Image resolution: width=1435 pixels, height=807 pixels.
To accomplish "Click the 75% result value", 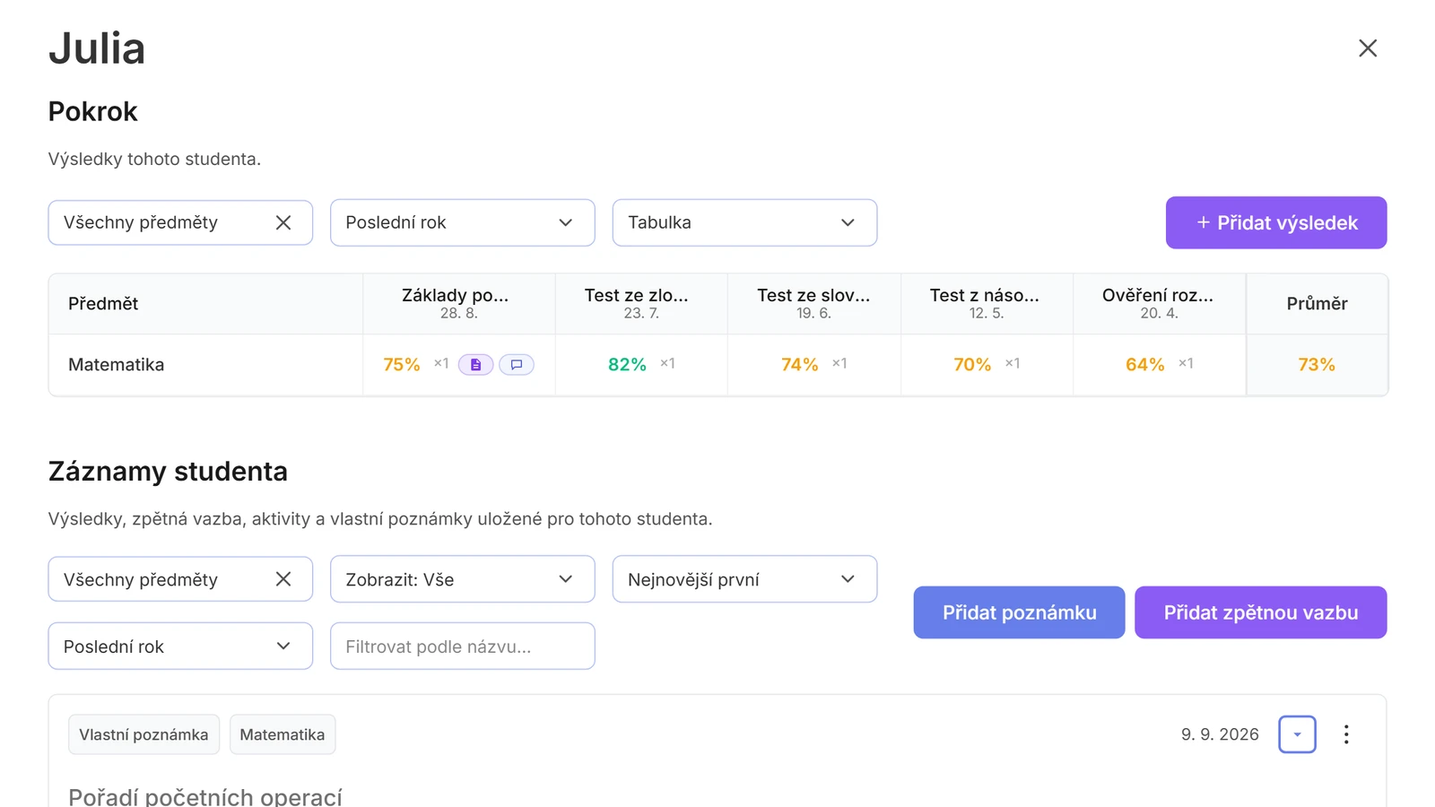I will click(x=401, y=364).
